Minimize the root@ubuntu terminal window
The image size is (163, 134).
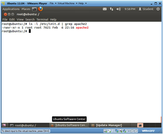coord(9,14)
